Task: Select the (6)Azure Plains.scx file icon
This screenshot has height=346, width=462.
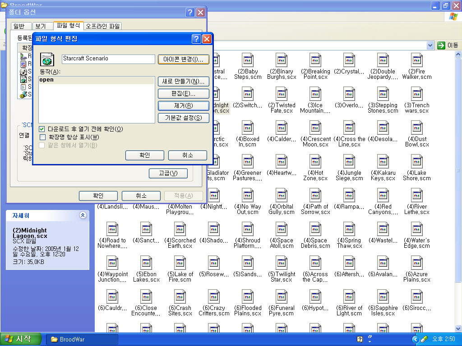Action: tap(416, 263)
